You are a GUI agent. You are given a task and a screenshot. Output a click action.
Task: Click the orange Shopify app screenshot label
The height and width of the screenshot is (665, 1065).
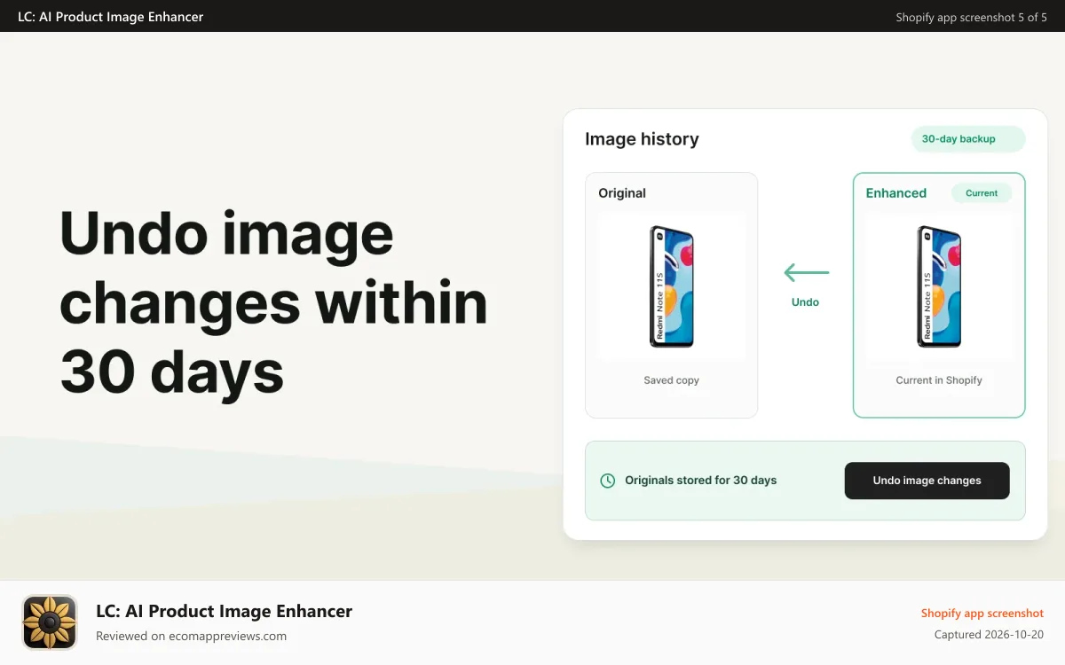pos(982,614)
